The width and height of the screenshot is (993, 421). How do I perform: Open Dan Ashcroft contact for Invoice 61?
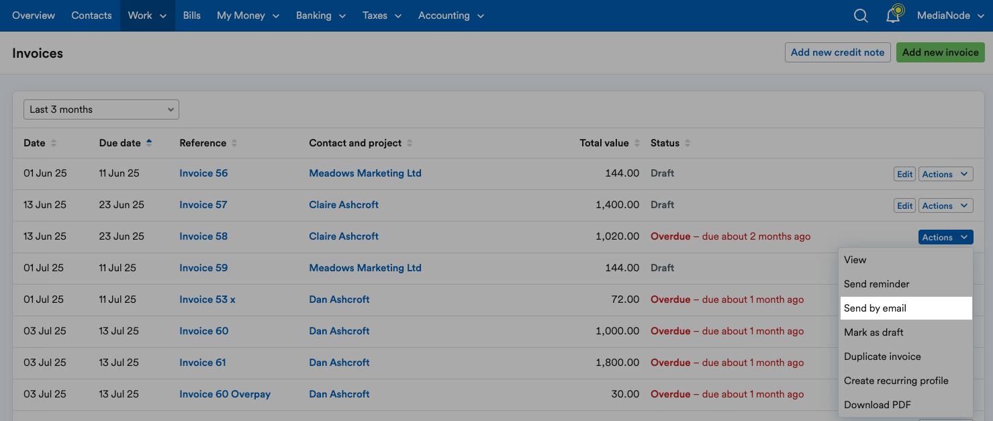pos(339,363)
